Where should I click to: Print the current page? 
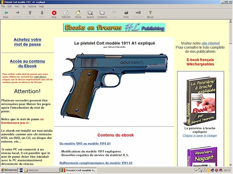click(126, 14)
